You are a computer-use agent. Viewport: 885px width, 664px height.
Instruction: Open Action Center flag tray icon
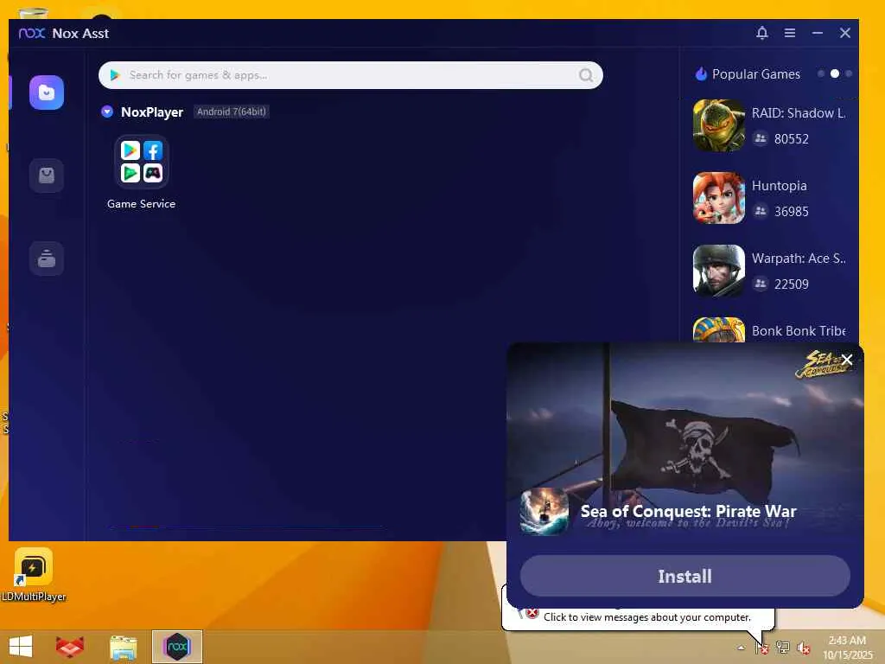point(761,648)
